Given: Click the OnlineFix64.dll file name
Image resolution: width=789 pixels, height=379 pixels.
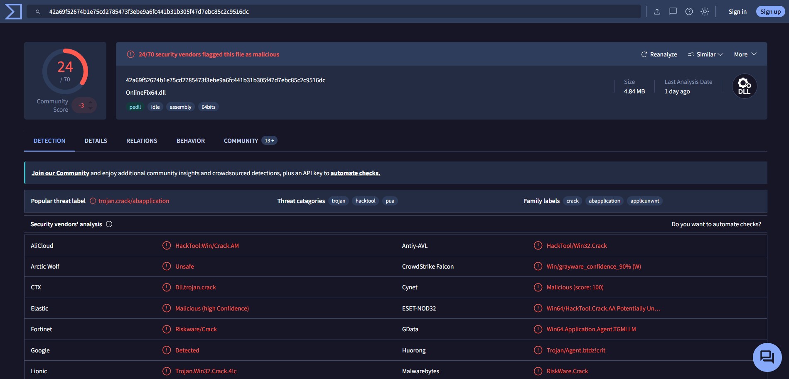Looking at the screenshot, I should coord(146,93).
